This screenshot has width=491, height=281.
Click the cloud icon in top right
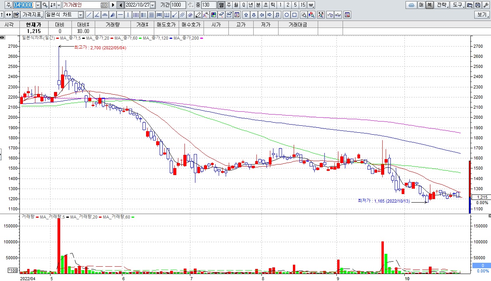(x=411, y=5)
